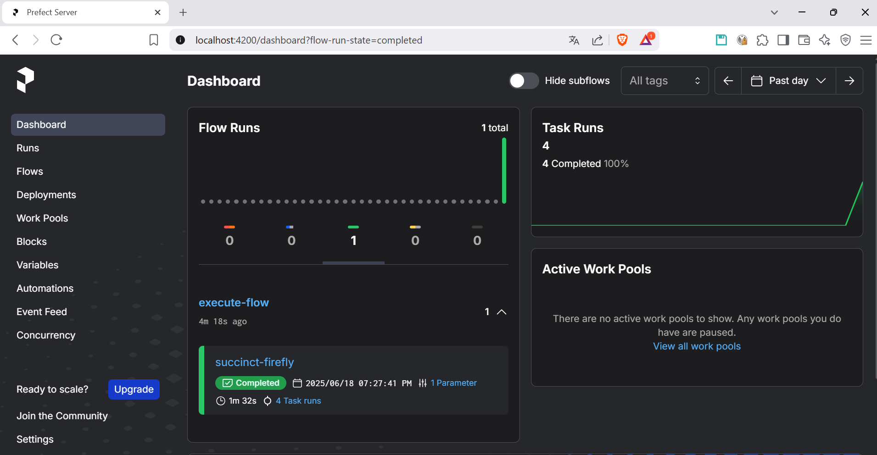This screenshot has width=877, height=455.
Task: Open the translate page icon
Action: click(574, 40)
